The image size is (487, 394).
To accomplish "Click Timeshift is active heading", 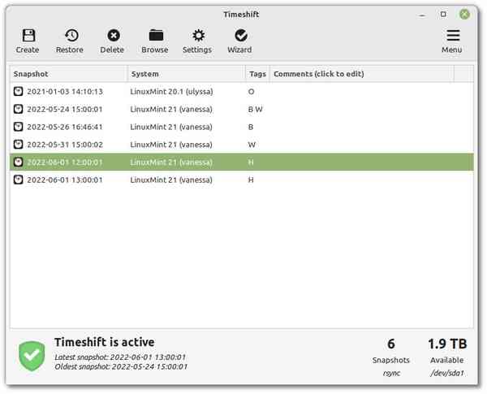I will click(105, 342).
